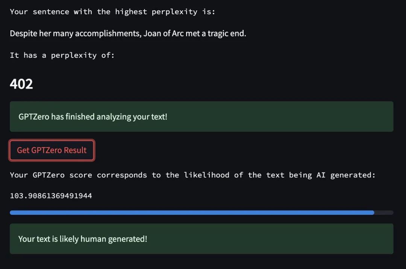Click the blue filled progress bar
Image resolution: width=406 pixels, height=269 pixels.
[192, 213]
